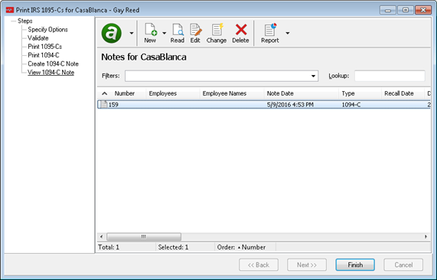
Task: Close the Print IRS 1095-Cs window
Action: (423, 10)
